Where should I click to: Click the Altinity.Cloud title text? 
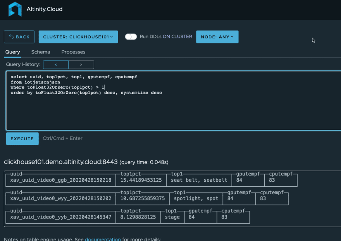(45, 9)
